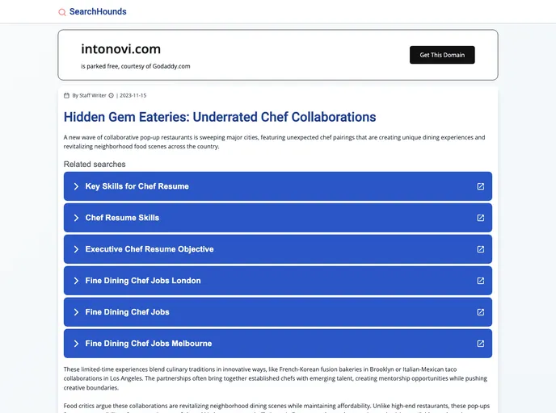
Task: Expand chevron next to Chef Resume Skills
Action: click(76, 218)
